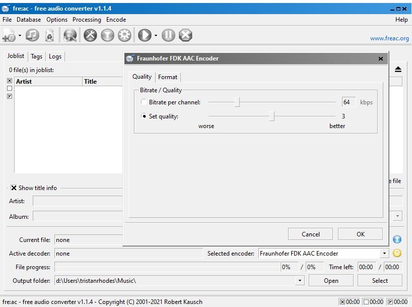Screen dimensions: 412x307
Task: Expand the Selected encoder dropdown
Action: [384, 254]
